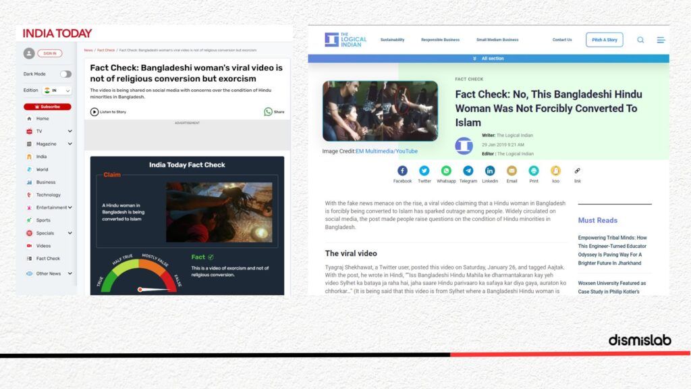
Task: Expand the Entertainment menu chevron
Action: point(70,208)
